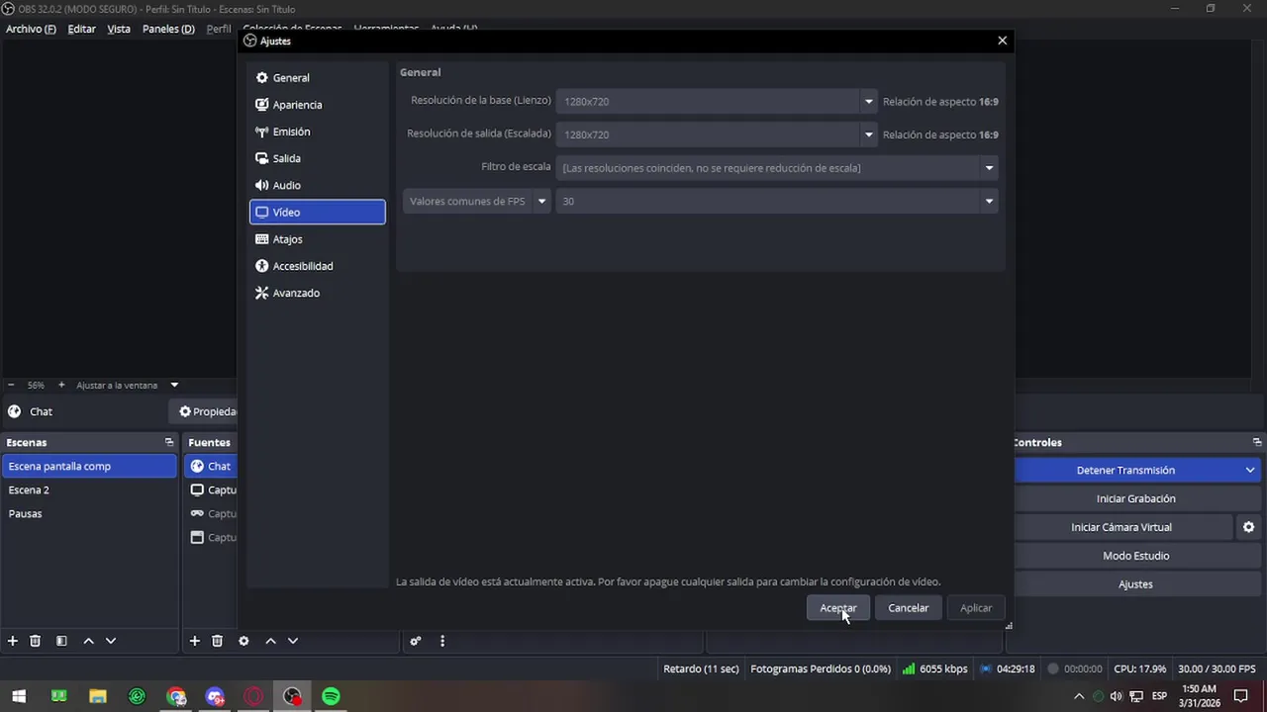Add a new source

[195, 641]
